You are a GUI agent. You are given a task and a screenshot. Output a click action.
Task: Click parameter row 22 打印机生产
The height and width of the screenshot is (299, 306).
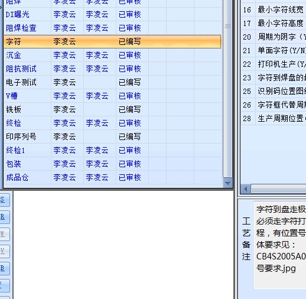click(274, 64)
